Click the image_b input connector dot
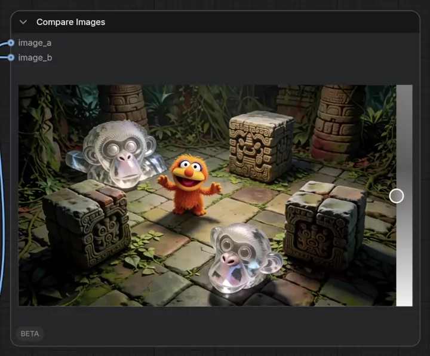 11,57
